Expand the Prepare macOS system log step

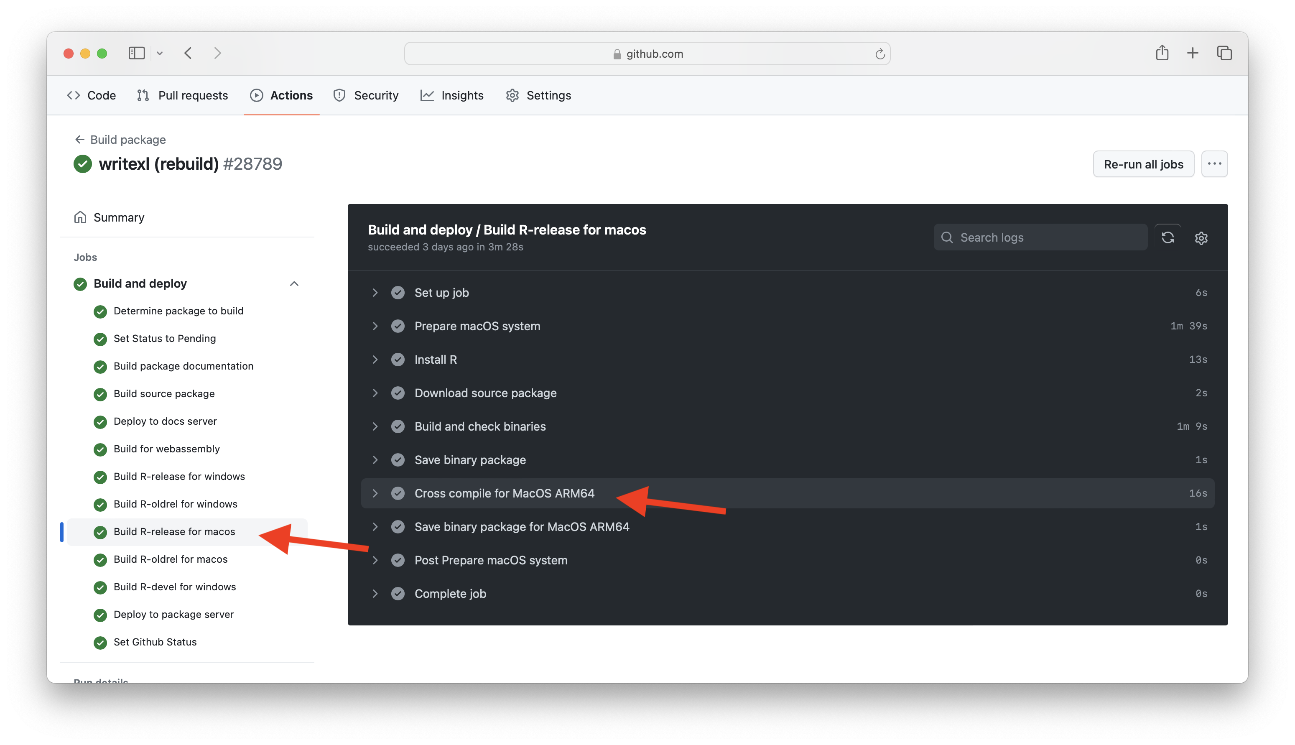[375, 326]
